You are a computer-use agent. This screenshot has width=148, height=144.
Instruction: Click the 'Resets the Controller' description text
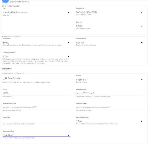click(x=26, y=82)
